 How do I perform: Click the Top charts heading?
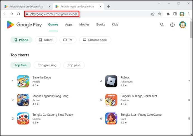tap(20, 55)
